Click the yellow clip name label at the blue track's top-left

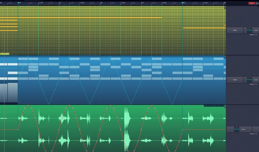click(4, 54)
